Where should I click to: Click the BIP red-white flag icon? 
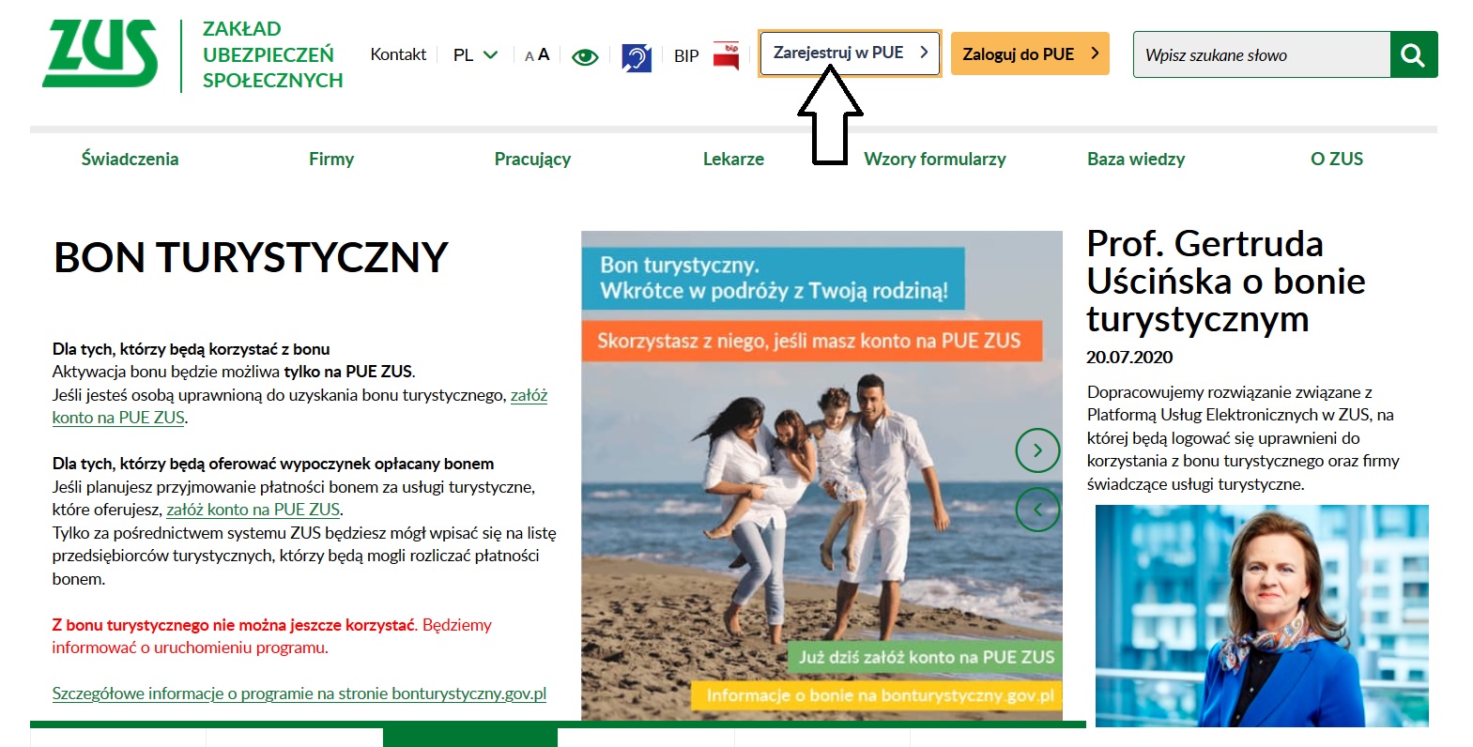(x=727, y=56)
